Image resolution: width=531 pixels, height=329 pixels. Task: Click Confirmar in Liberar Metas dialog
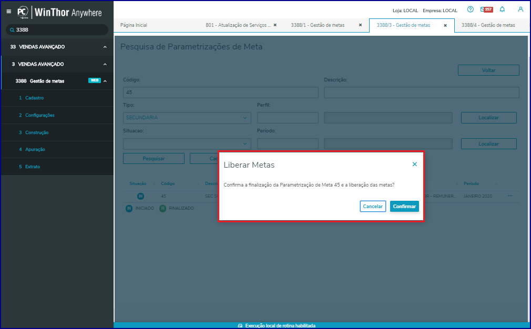click(404, 207)
